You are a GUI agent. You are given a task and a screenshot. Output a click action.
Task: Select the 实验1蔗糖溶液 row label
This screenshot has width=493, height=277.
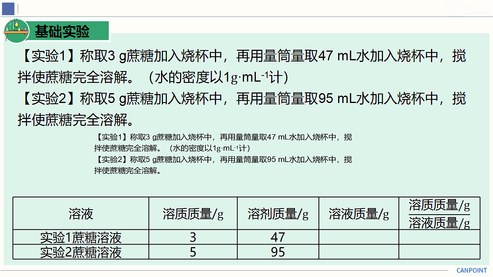tap(81, 237)
